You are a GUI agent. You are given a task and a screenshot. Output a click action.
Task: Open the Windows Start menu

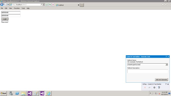[3, 93]
